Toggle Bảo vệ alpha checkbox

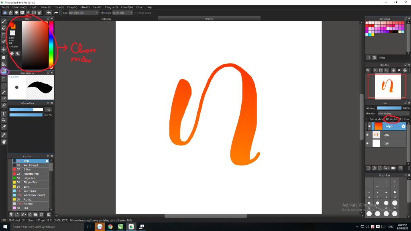(368, 119)
